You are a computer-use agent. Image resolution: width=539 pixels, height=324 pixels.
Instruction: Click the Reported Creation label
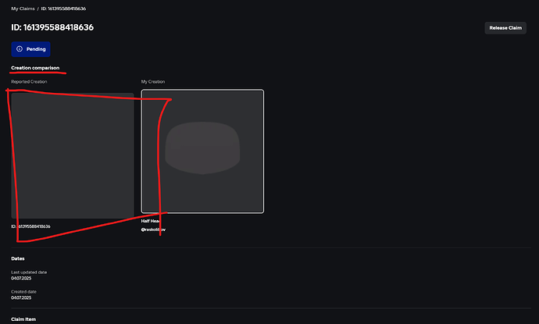click(29, 82)
